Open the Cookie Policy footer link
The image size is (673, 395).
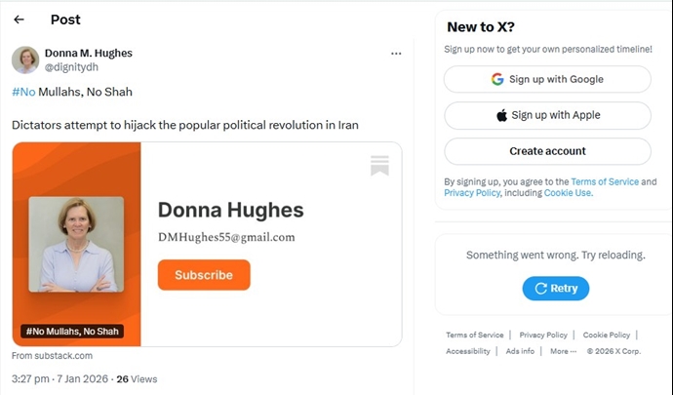tap(607, 335)
